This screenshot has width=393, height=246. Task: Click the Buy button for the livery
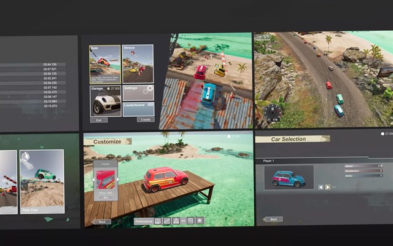(106, 198)
